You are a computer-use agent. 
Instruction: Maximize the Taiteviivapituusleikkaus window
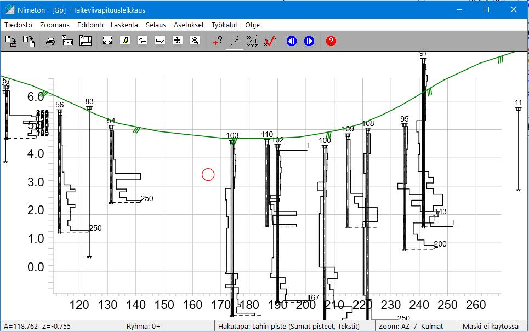[486, 9]
